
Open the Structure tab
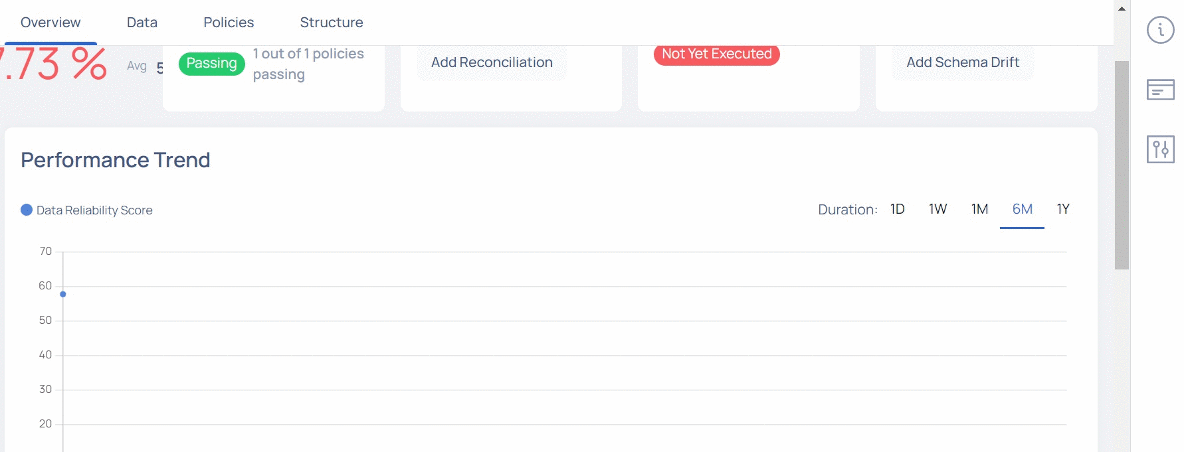pos(332,23)
